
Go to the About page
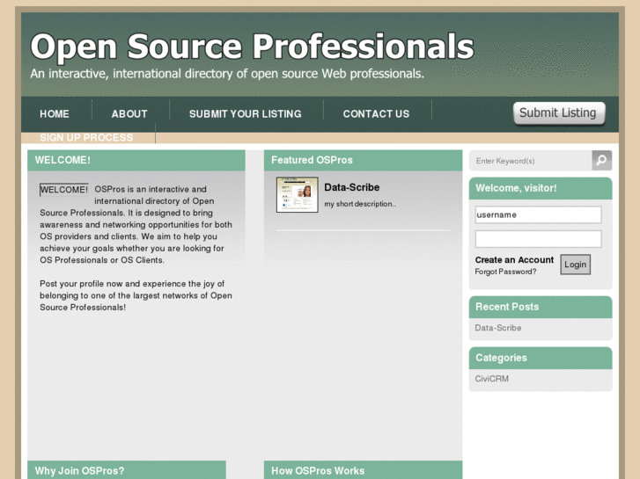tap(129, 113)
